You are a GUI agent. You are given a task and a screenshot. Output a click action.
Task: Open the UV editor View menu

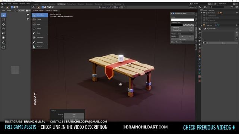pos(3,10)
